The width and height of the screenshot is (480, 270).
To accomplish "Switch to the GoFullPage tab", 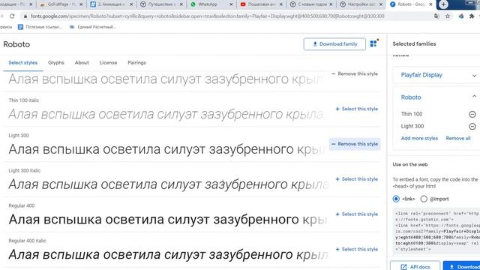I will pyautogui.click(x=61, y=4).
